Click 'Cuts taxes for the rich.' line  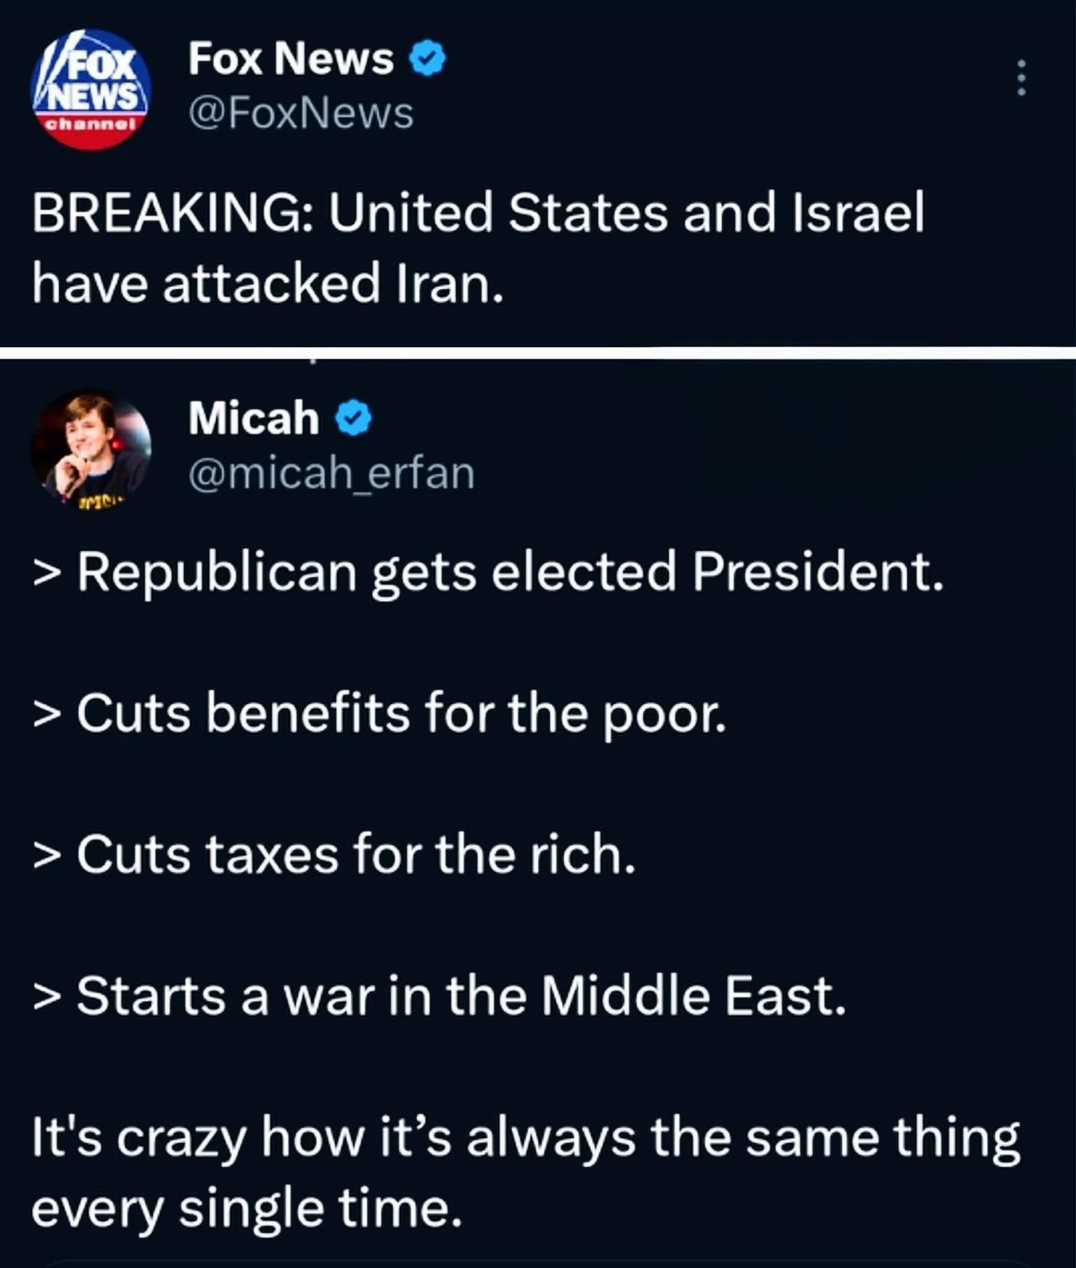pos(355,855)
